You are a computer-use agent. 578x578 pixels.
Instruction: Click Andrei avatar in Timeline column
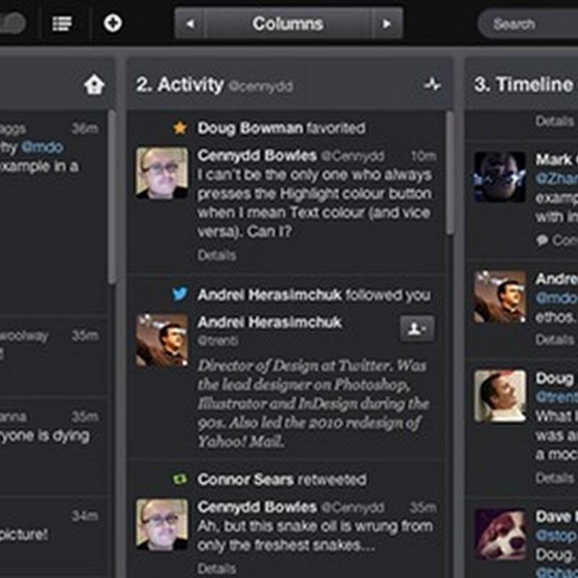[x=500, y=297]
